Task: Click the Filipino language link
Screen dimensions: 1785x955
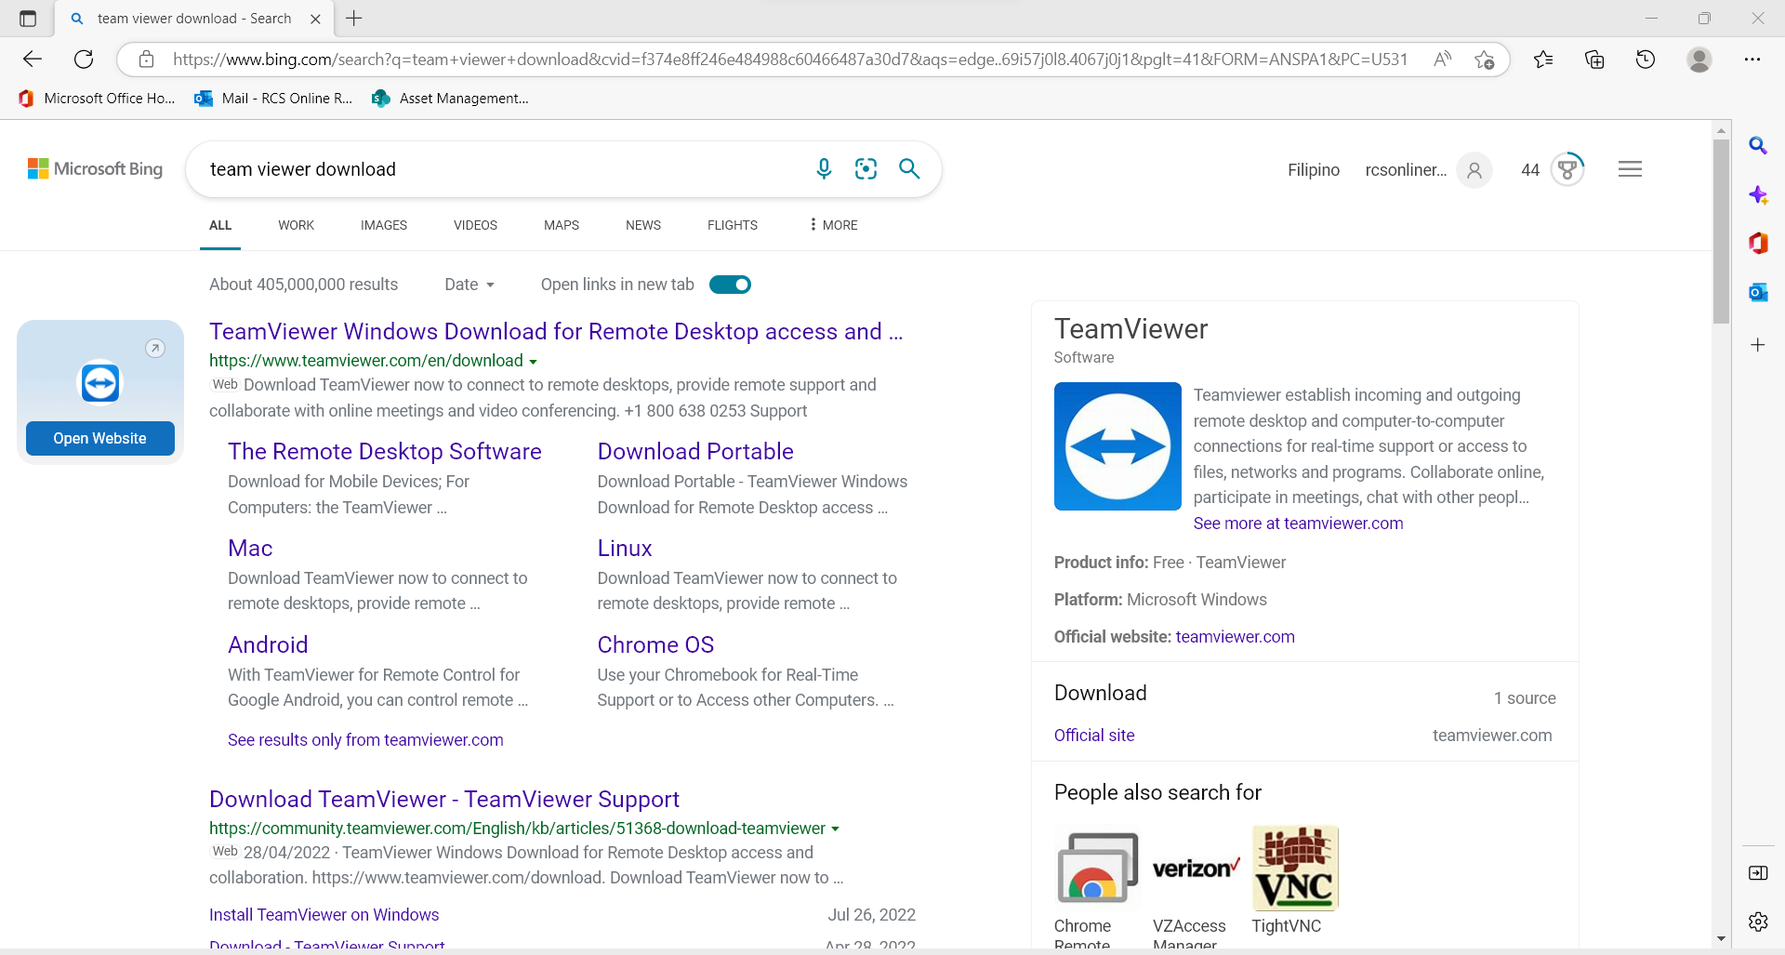Action: [1313, 170]
